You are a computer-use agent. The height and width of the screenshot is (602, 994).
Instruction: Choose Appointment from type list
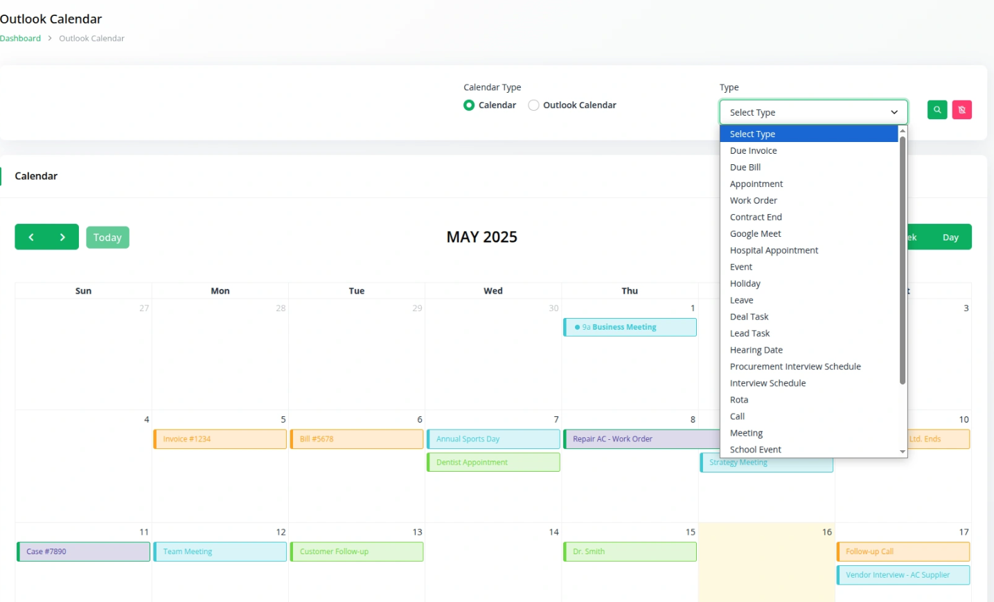point(809,184)
